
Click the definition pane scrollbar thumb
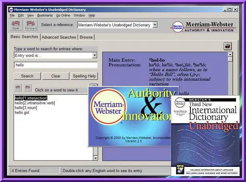click(x=230, y=59)
